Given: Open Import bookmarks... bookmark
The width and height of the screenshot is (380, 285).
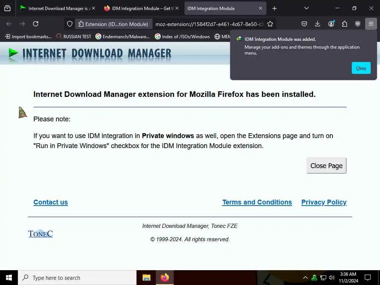Looking at the screenshot, I should (28, 37).
